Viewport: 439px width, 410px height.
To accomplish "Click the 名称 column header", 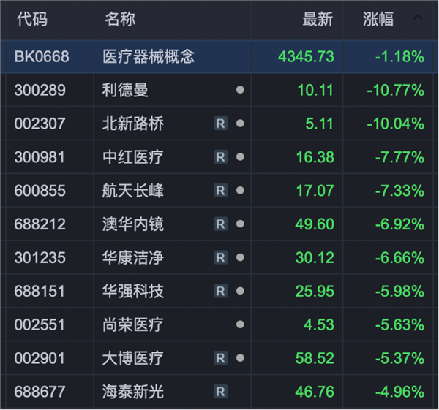I will click(120, 19).
